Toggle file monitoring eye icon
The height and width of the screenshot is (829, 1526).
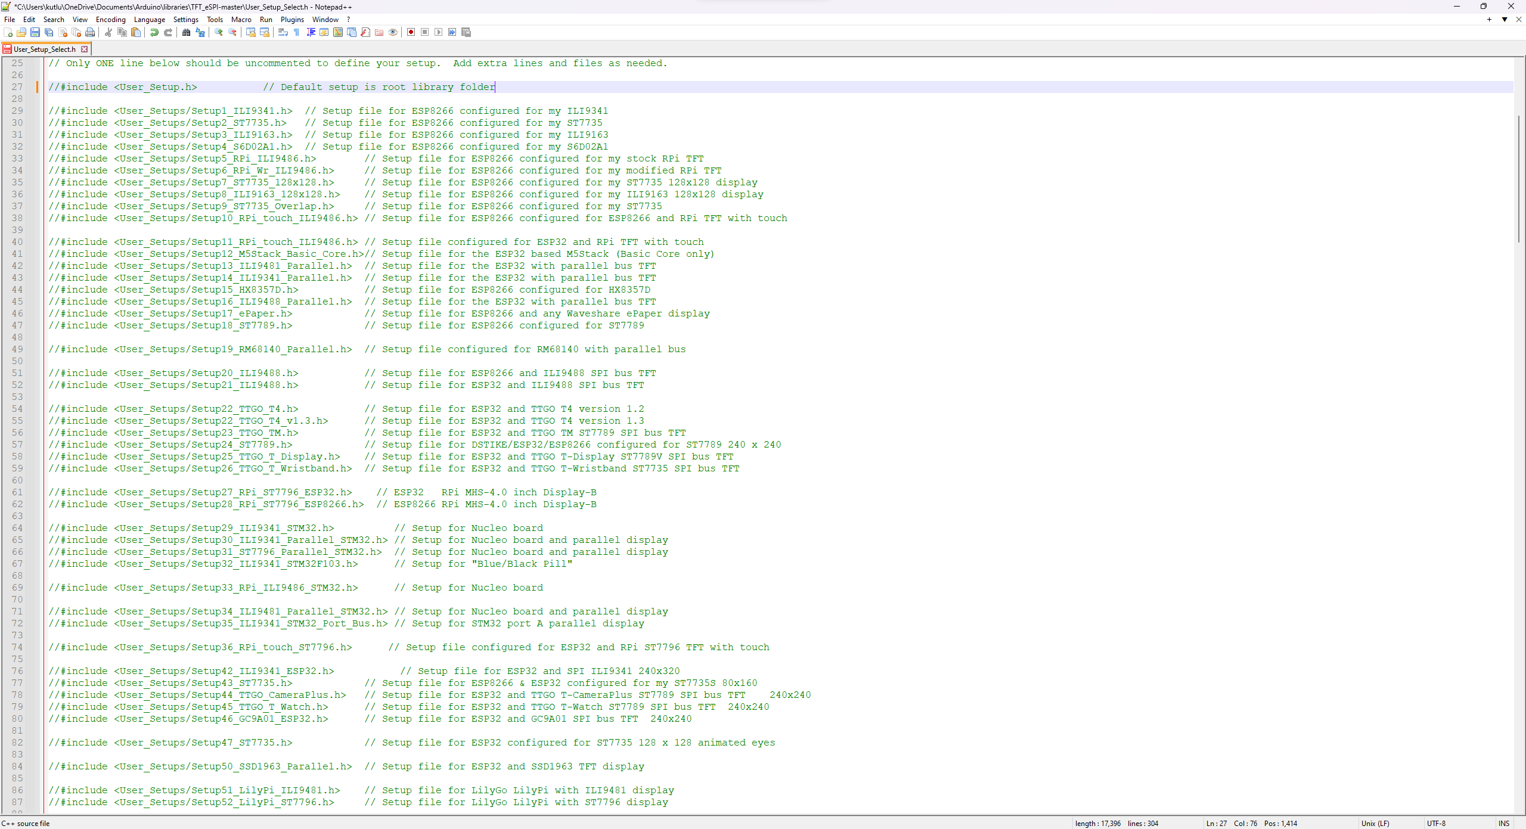pos(393,32)
